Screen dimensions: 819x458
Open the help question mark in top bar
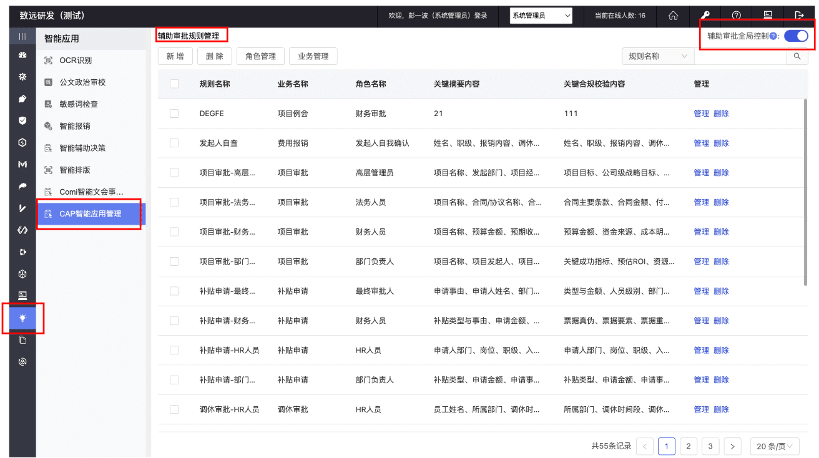coord(736,15)
